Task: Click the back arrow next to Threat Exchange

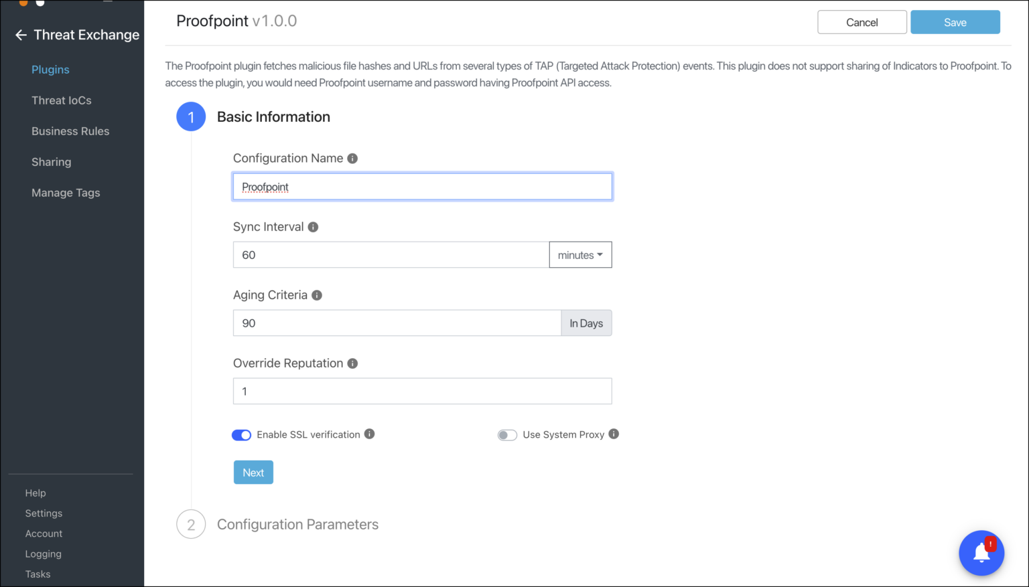Action: (x=21, y=35)
